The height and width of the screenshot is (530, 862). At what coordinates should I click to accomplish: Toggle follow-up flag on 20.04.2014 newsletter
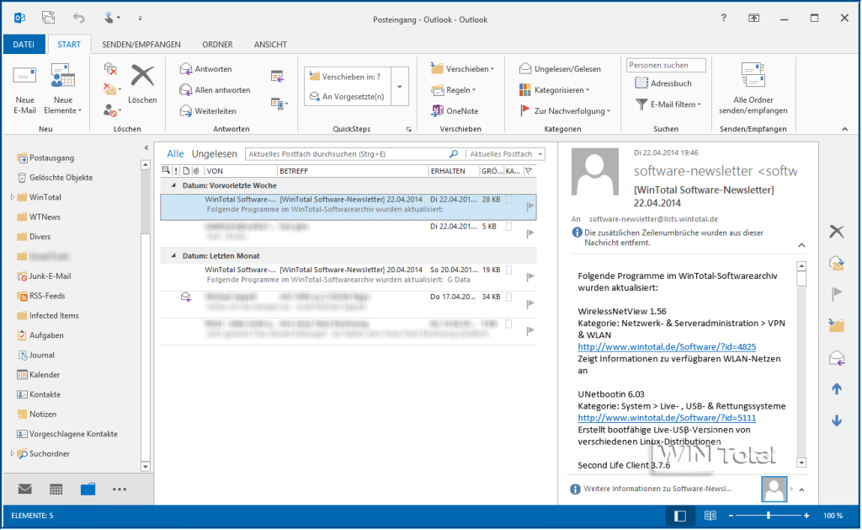click(530, 276)
